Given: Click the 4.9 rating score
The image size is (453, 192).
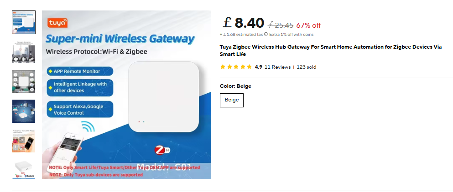Looking at the screenshot, I should [x=259, y=67].
